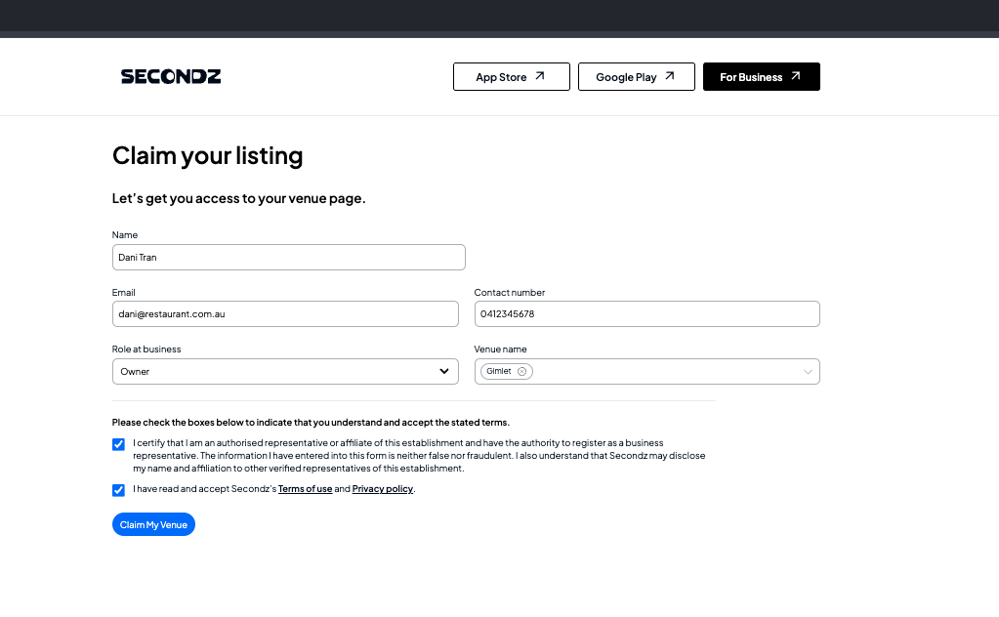The width and height of the screenshot is (999, 617).
Task: Click the arrow icon beside Google Play
Action: point(669,76)
